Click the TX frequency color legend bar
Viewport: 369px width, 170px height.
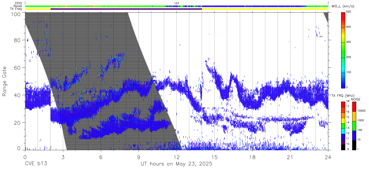[x=343, y=126]
